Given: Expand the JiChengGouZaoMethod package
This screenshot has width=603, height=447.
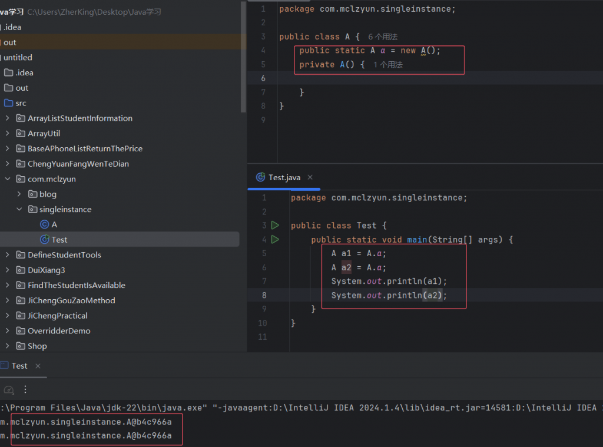Looking at the screenshot, I should [x=7, y=300].
